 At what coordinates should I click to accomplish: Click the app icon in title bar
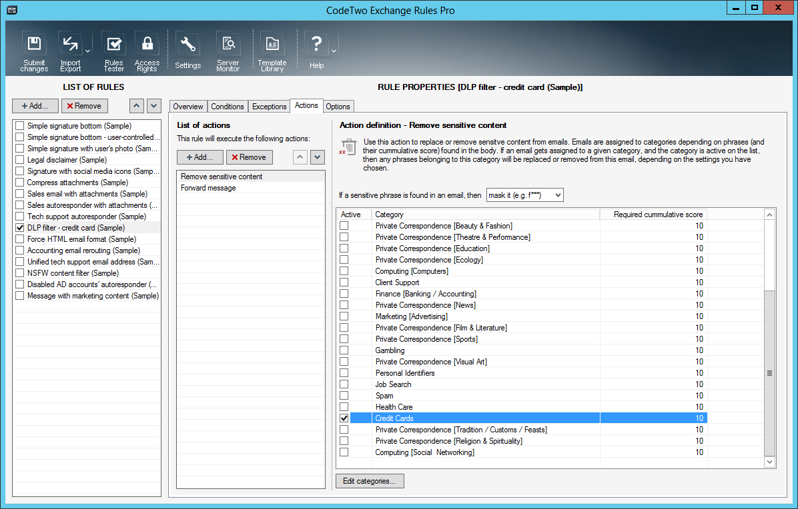click(x=12, y=10)
